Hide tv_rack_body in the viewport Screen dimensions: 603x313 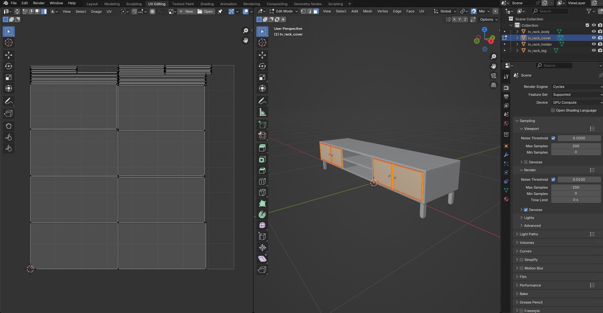click(594, 31)
